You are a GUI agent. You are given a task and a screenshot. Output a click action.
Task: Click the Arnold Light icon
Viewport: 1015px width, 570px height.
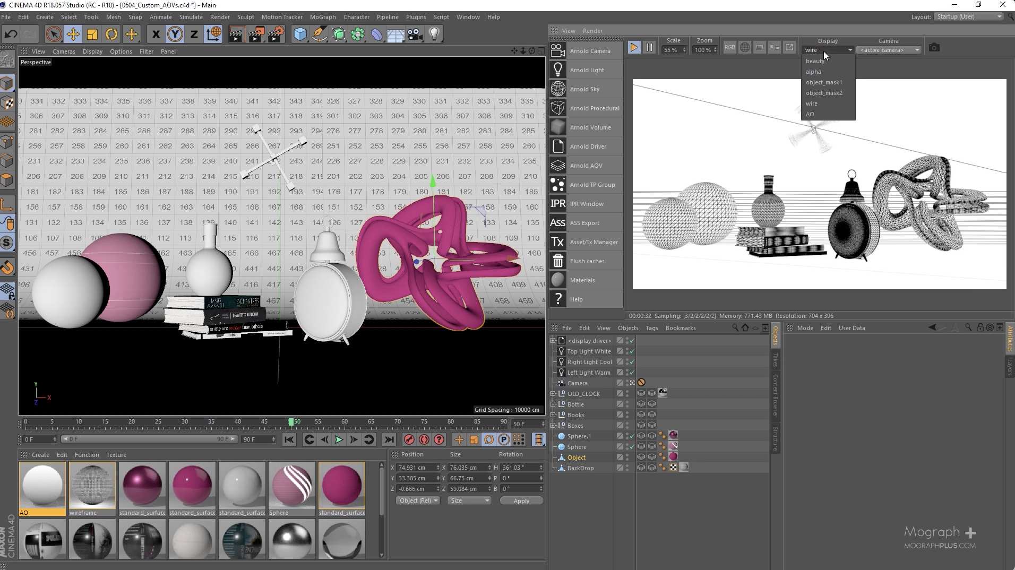coord(558,70)
